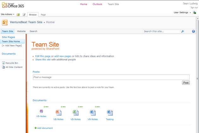Viewport: 199px width, 133px height.
Task: Open the Site Pages sidebar heading
Action: pos(9,37)
